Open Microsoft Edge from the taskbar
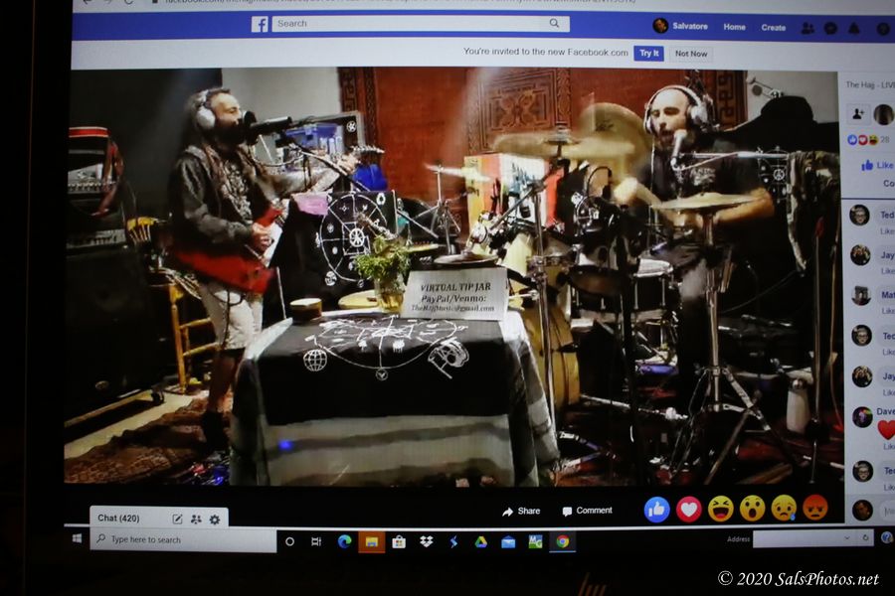This screenshot has width=895, height=596. pos(344,541)
